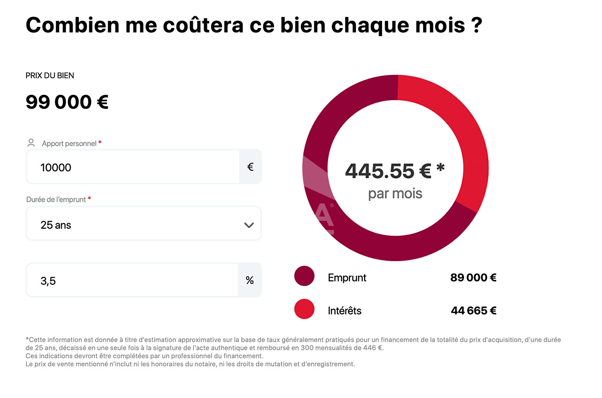This screenshot has width=602, height=398.
Task: Select the Emprunt legend label
Action: (x=347, y=278)
